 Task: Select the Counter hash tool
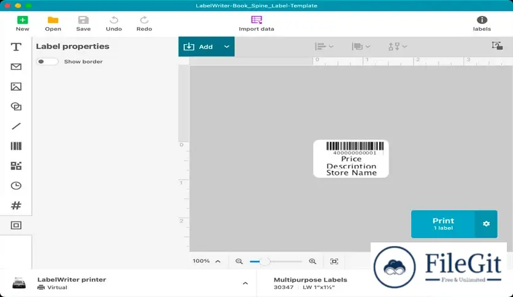(x=16, y=206)
